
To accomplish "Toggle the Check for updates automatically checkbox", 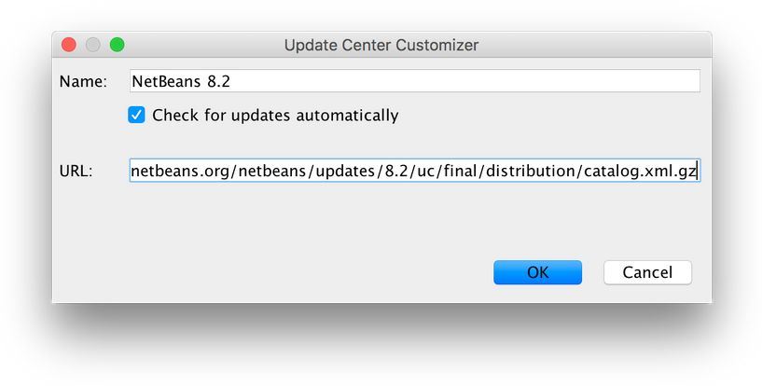I will pos(136,116).
